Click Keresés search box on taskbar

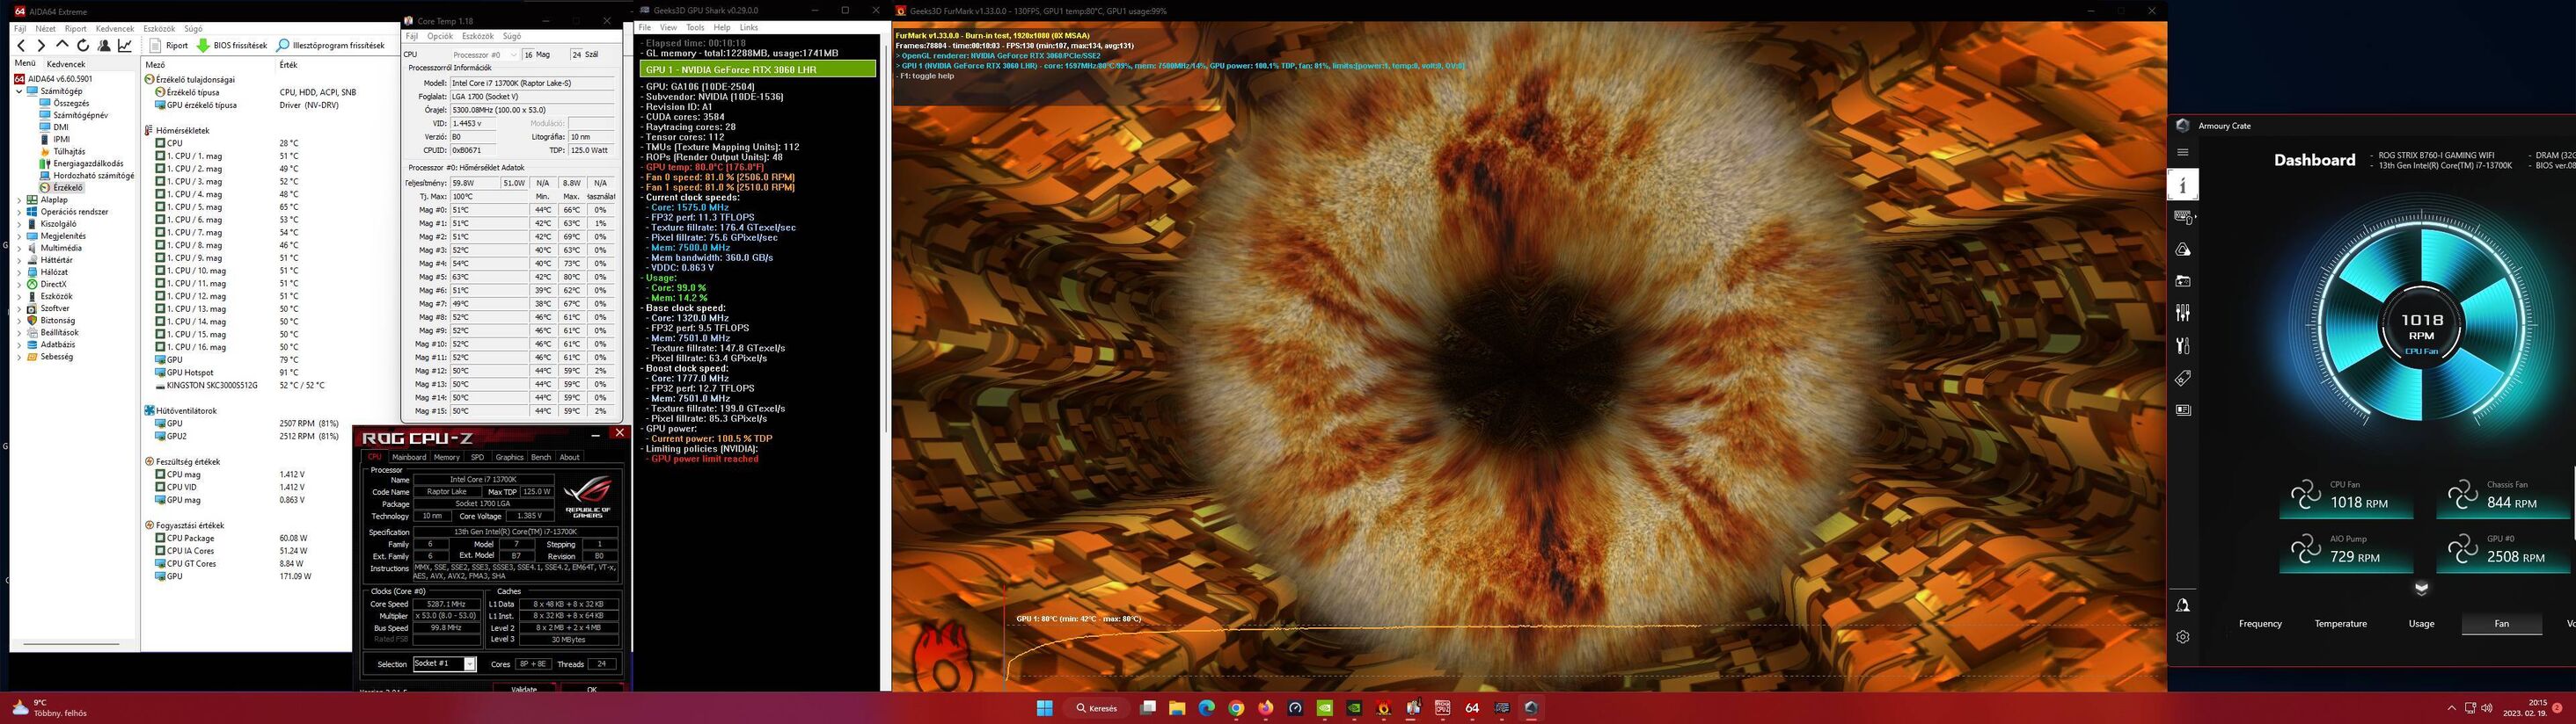1096,708
